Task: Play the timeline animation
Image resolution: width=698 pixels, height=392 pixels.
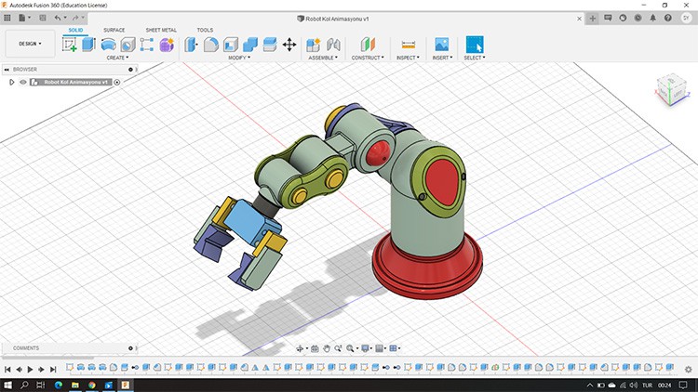Action: 31,369
